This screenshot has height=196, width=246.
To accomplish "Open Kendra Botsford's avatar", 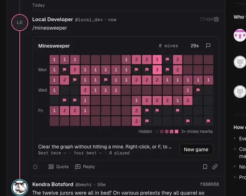I will pyautogui.click(x=20, y=188).
